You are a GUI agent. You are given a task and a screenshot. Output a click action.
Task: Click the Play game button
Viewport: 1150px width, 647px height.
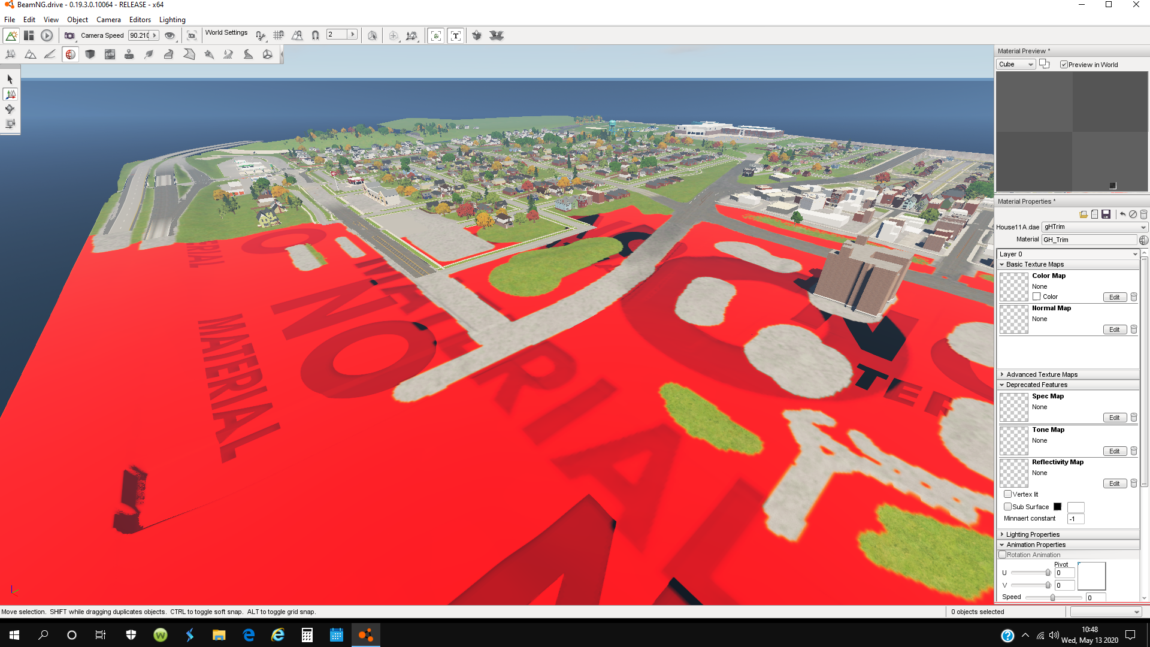pos(47,36)
